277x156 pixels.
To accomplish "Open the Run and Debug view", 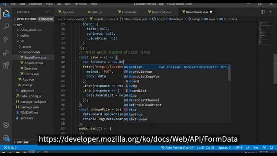I will [6, 52].
